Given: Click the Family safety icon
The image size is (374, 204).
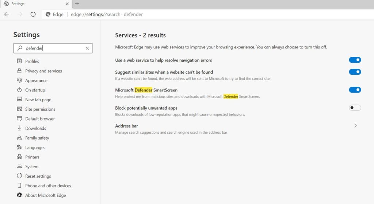Looking at the screenshot, I should [19, 138].
